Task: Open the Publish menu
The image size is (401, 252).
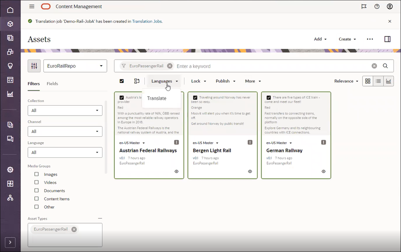Action: 226,81
